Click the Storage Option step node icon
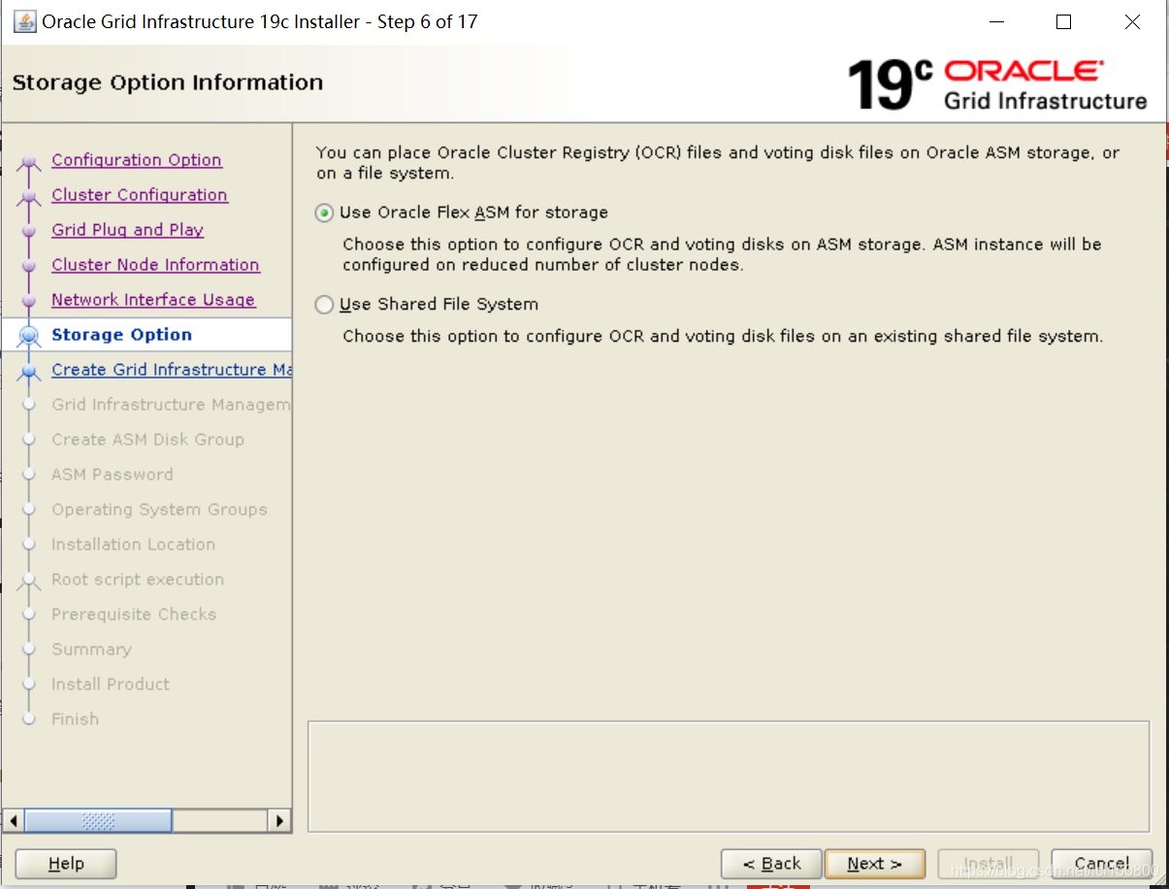Image resolution: width=1169 pixels, height=889 pixels. point(30,336)
